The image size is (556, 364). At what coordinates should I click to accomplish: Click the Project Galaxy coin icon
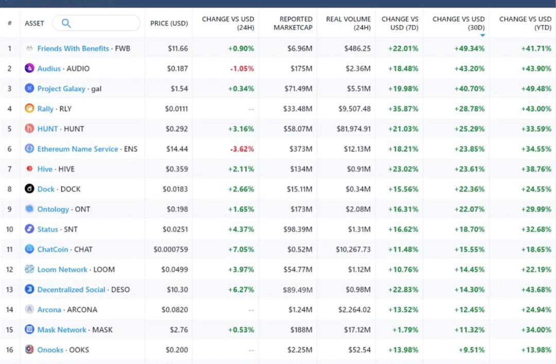click(29, 88)
